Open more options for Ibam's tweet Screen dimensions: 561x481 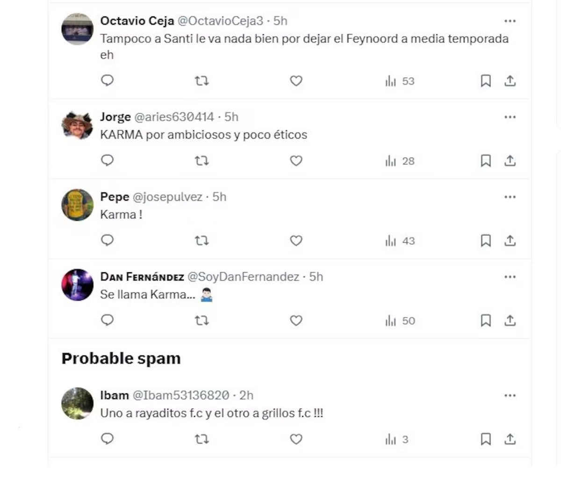coord(510,396)
